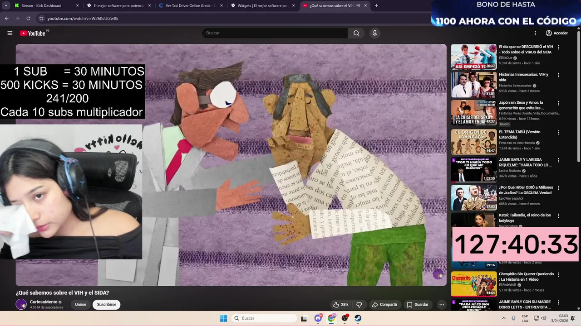Click the video player to pause
This screenshot has width=581, height=326.
[x=231, y=165]
